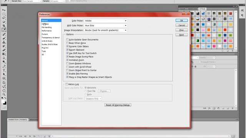This screenshot has height=138, width=246.
Task: Click the Prev button
Action: click(x=181, y=30)
